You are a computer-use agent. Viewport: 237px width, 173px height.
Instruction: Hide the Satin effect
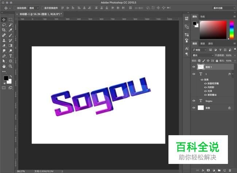coord(205,91)
